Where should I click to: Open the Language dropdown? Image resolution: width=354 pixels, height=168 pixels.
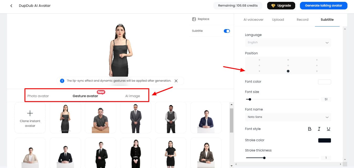[x=288, y=43]
